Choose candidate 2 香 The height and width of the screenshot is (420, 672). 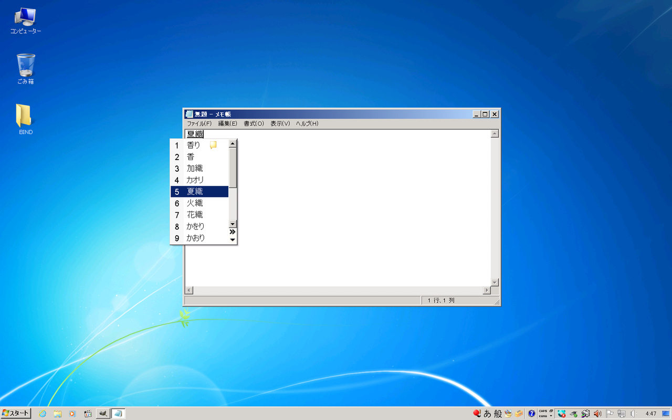(x=199, y=157)
